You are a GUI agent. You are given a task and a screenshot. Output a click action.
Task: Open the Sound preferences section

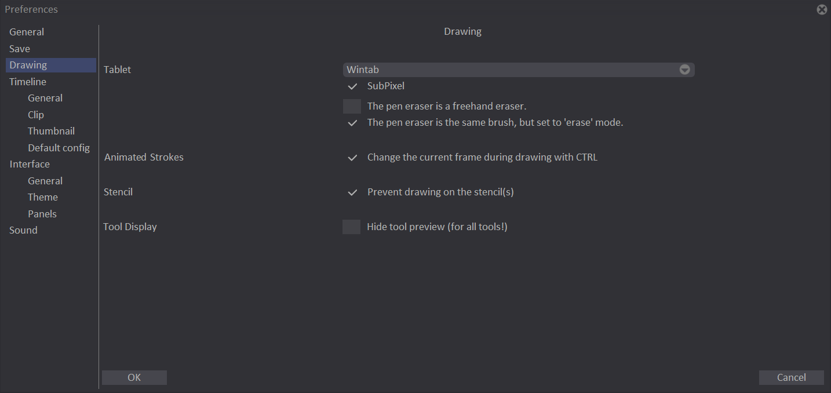coord(23,230)
